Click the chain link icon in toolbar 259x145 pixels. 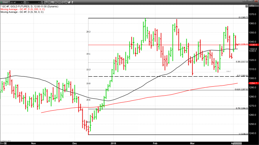click(x=63, y=2)
